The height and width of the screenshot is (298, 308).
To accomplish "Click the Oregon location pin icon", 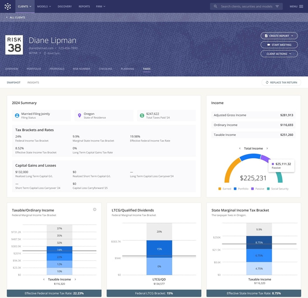I will point(80,115).
